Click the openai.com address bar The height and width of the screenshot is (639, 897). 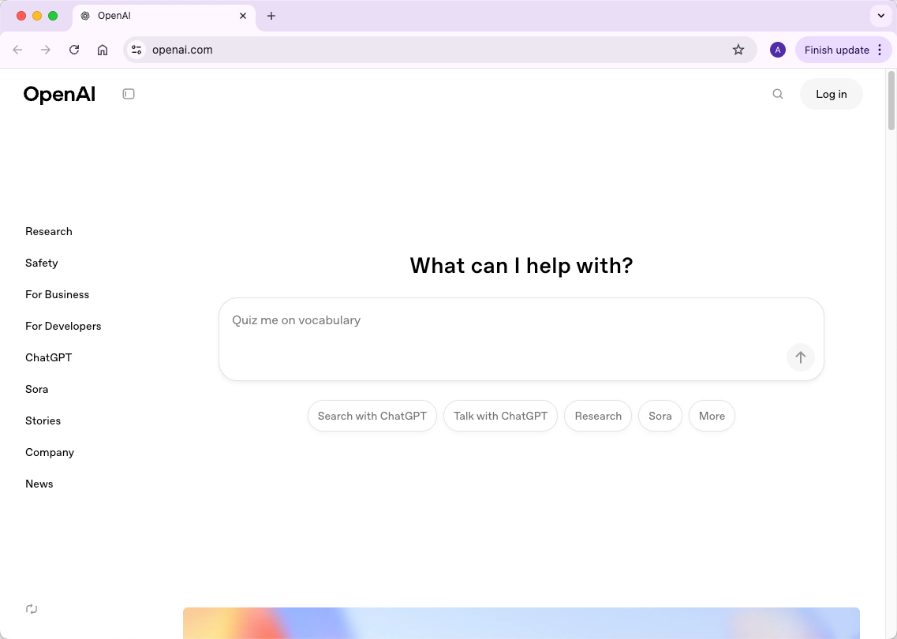[439, 50]
